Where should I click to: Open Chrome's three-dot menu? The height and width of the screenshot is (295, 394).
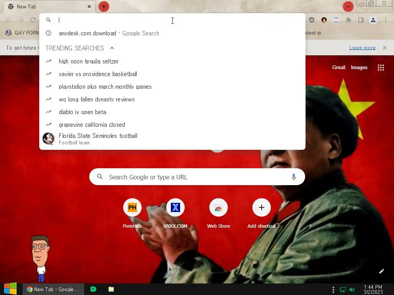tap(386, 20)
